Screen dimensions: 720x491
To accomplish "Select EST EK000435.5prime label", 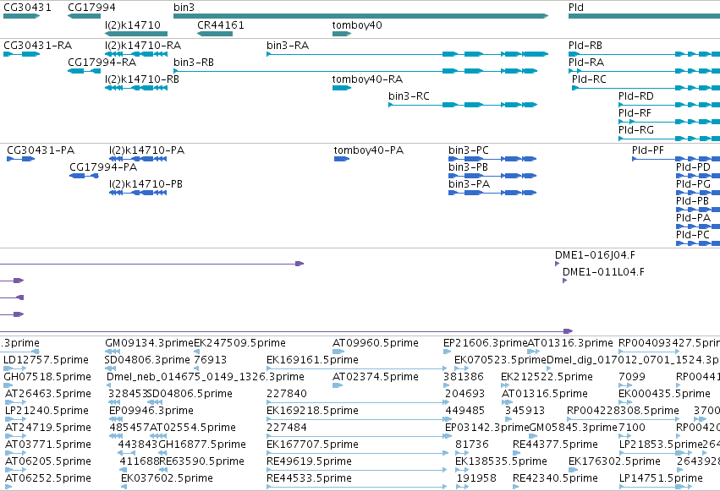I will coord(664,395).
